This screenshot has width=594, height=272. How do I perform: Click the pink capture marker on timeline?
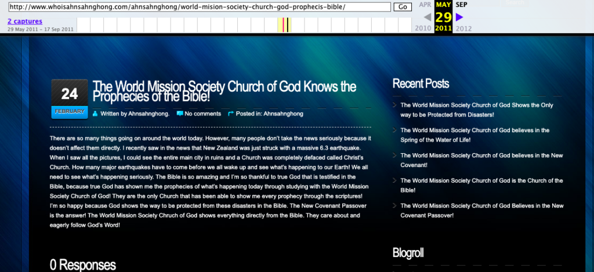tap(283, 25)
